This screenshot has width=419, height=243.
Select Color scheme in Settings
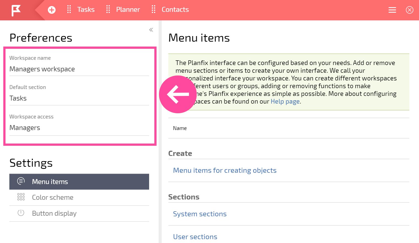[x=79, y=198]
